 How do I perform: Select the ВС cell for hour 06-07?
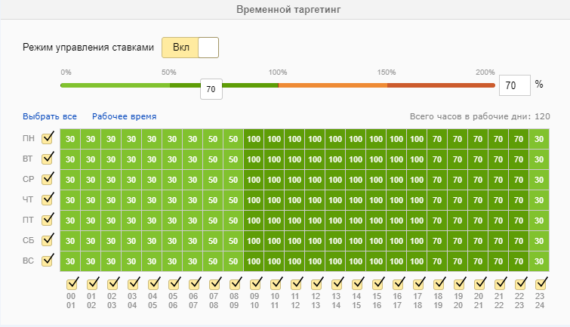tap(193, 261)
